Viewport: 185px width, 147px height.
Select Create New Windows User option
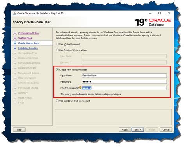pos(57,69)
